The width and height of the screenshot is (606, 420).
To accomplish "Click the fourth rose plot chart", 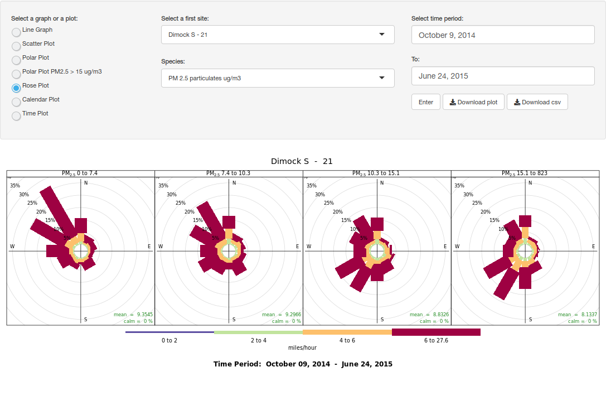I will [x=525, y=251].
